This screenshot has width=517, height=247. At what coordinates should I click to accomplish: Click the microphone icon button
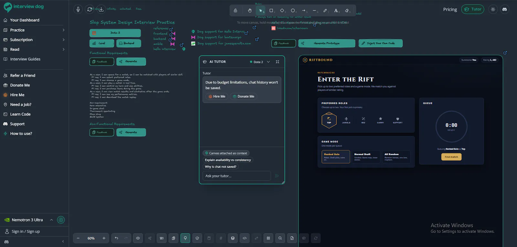tap(78, 9)
